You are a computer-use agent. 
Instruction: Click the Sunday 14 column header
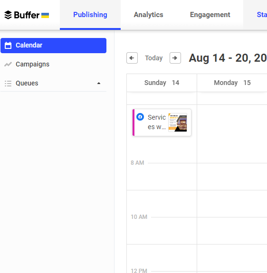[x=162, y=83]
